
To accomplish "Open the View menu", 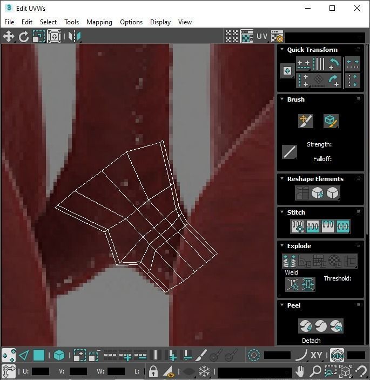I will click(x=185, y=22).
